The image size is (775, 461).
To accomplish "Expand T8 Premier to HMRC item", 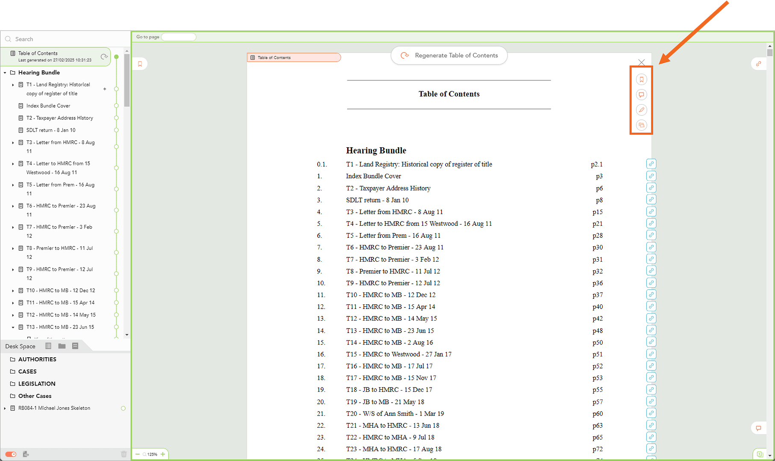I will [x=13, y=248].
